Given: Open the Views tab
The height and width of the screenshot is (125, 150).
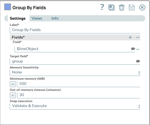Looking at the screenshot, I should click(37, 18).
